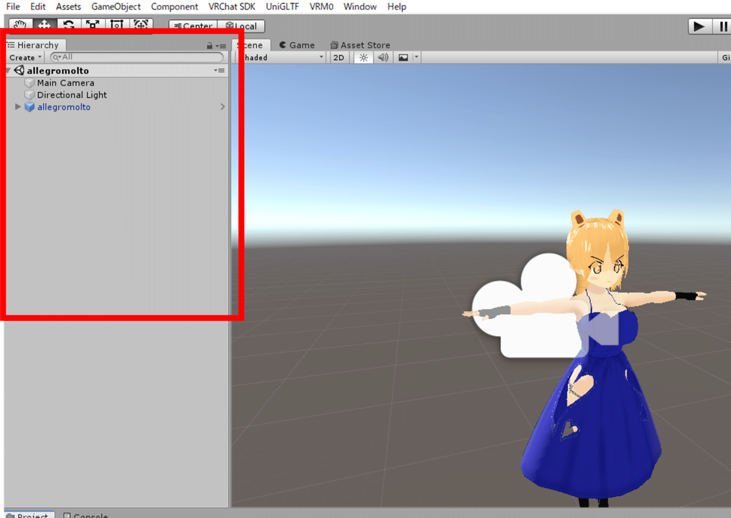This screenshot has height=518, width=731.
Task: Open the Asset Store tab
Action: tap(360, 45)
